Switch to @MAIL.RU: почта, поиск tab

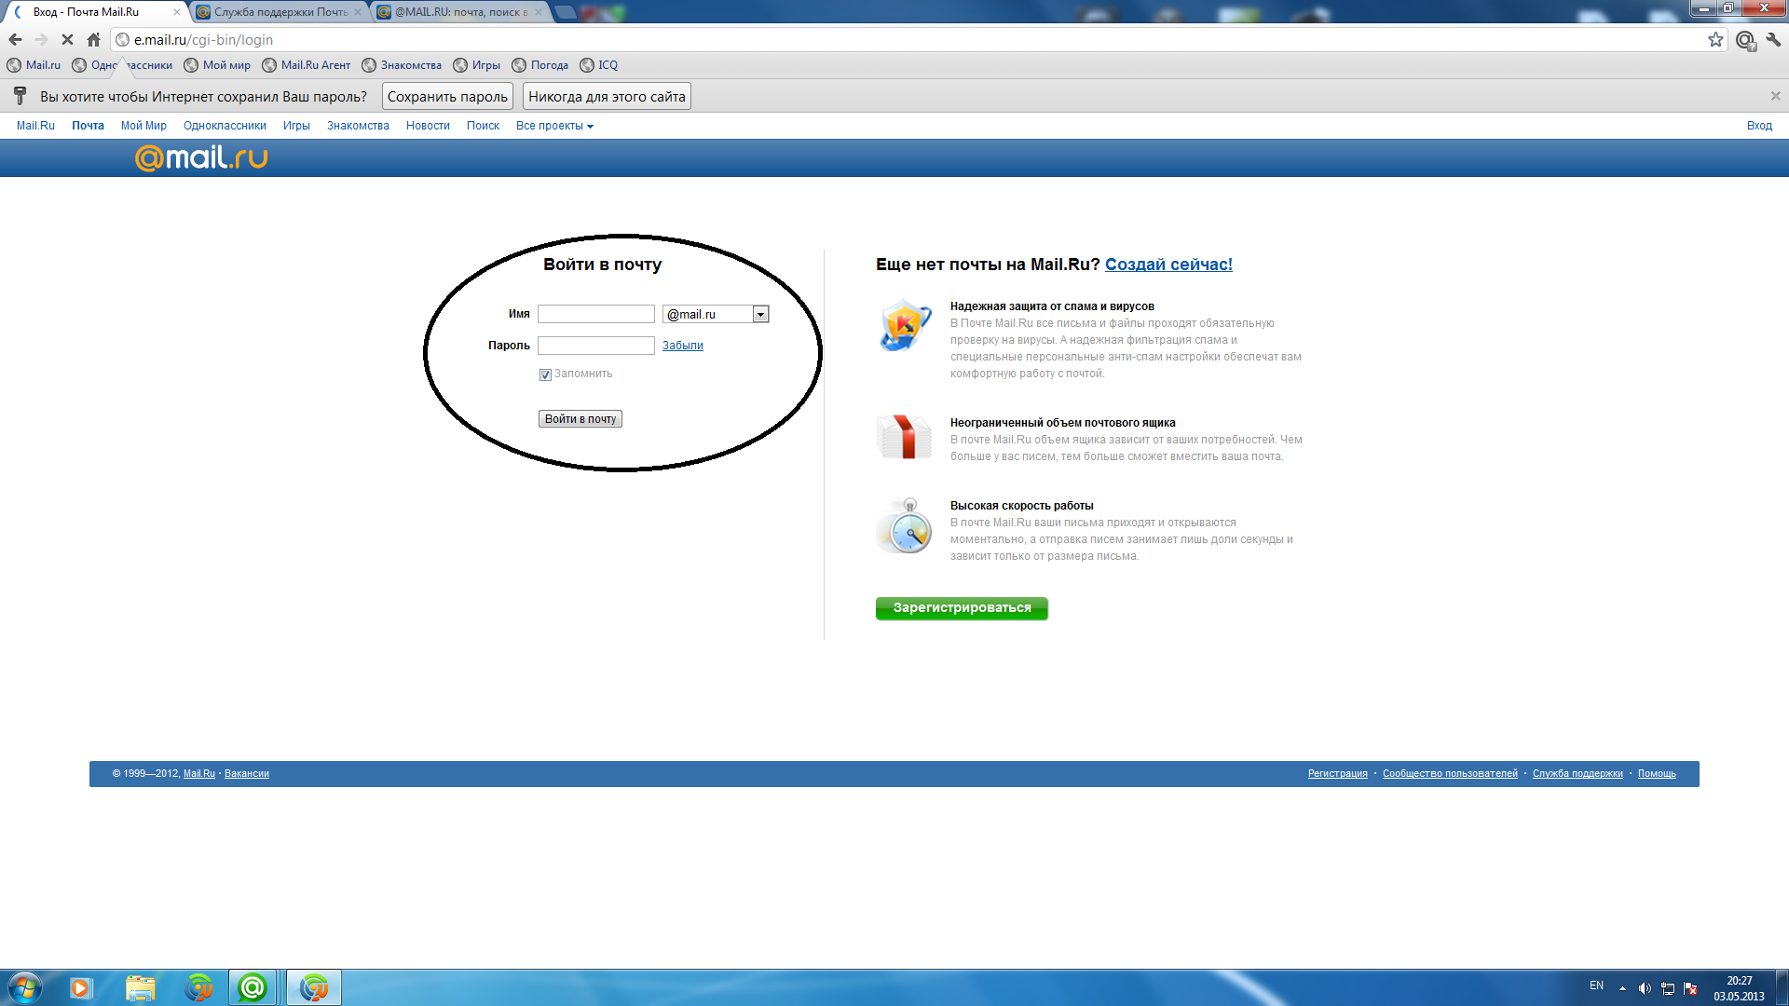coord(460,12)
